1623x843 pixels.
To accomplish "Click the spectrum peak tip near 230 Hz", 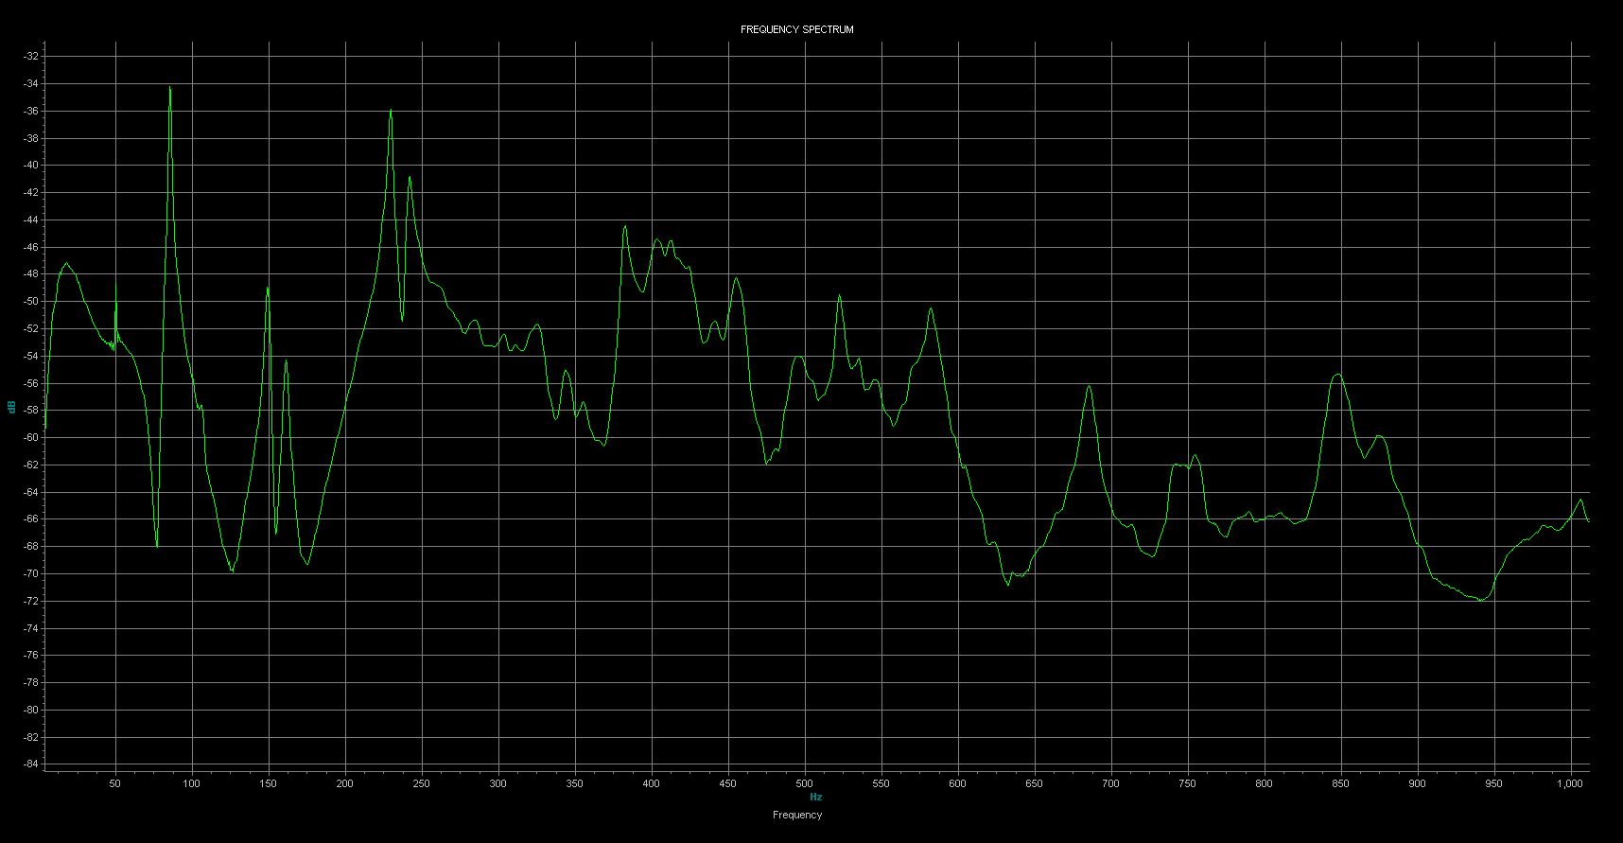I will (x=391, y=111).
